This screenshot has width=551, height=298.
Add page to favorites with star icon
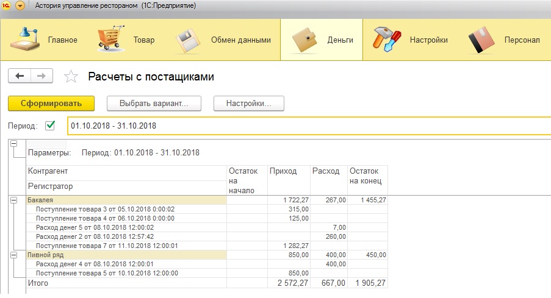coord(71,77)
